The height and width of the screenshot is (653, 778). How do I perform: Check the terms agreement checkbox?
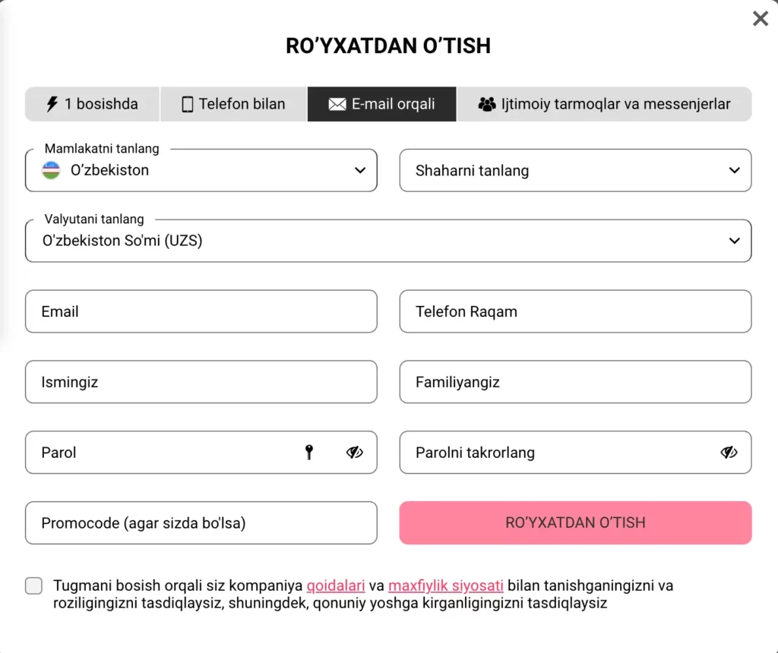(33, 585)
